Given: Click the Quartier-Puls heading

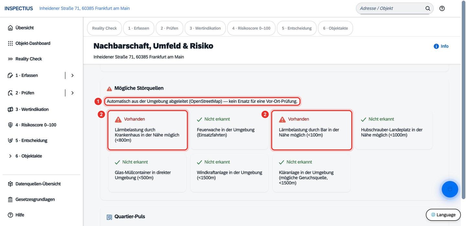Looking at the screenshot, I should click(x=130, y=217).
